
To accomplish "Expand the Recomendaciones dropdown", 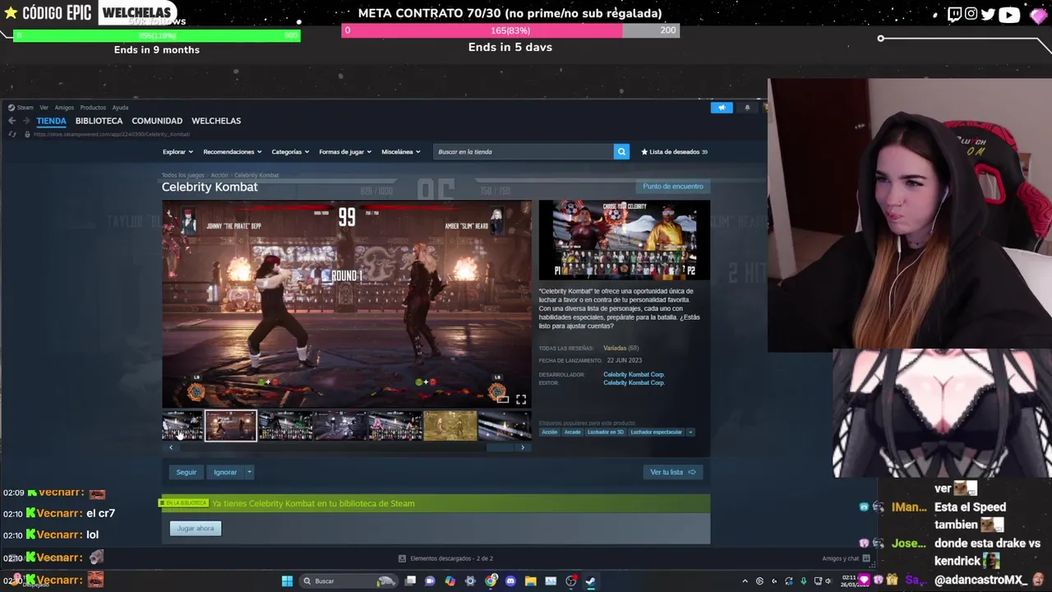I will coord(232,152).
